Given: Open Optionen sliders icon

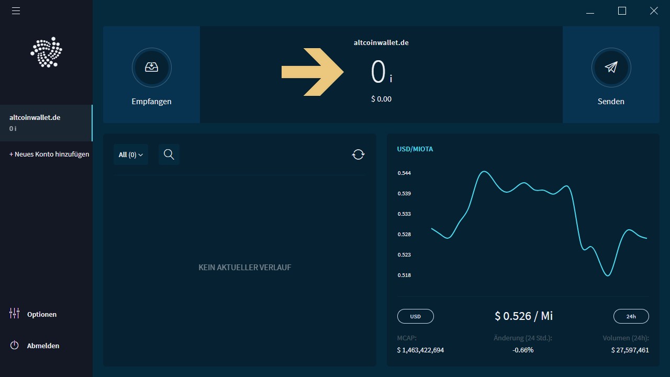Looking at the screenshot, I should (15, 314).
